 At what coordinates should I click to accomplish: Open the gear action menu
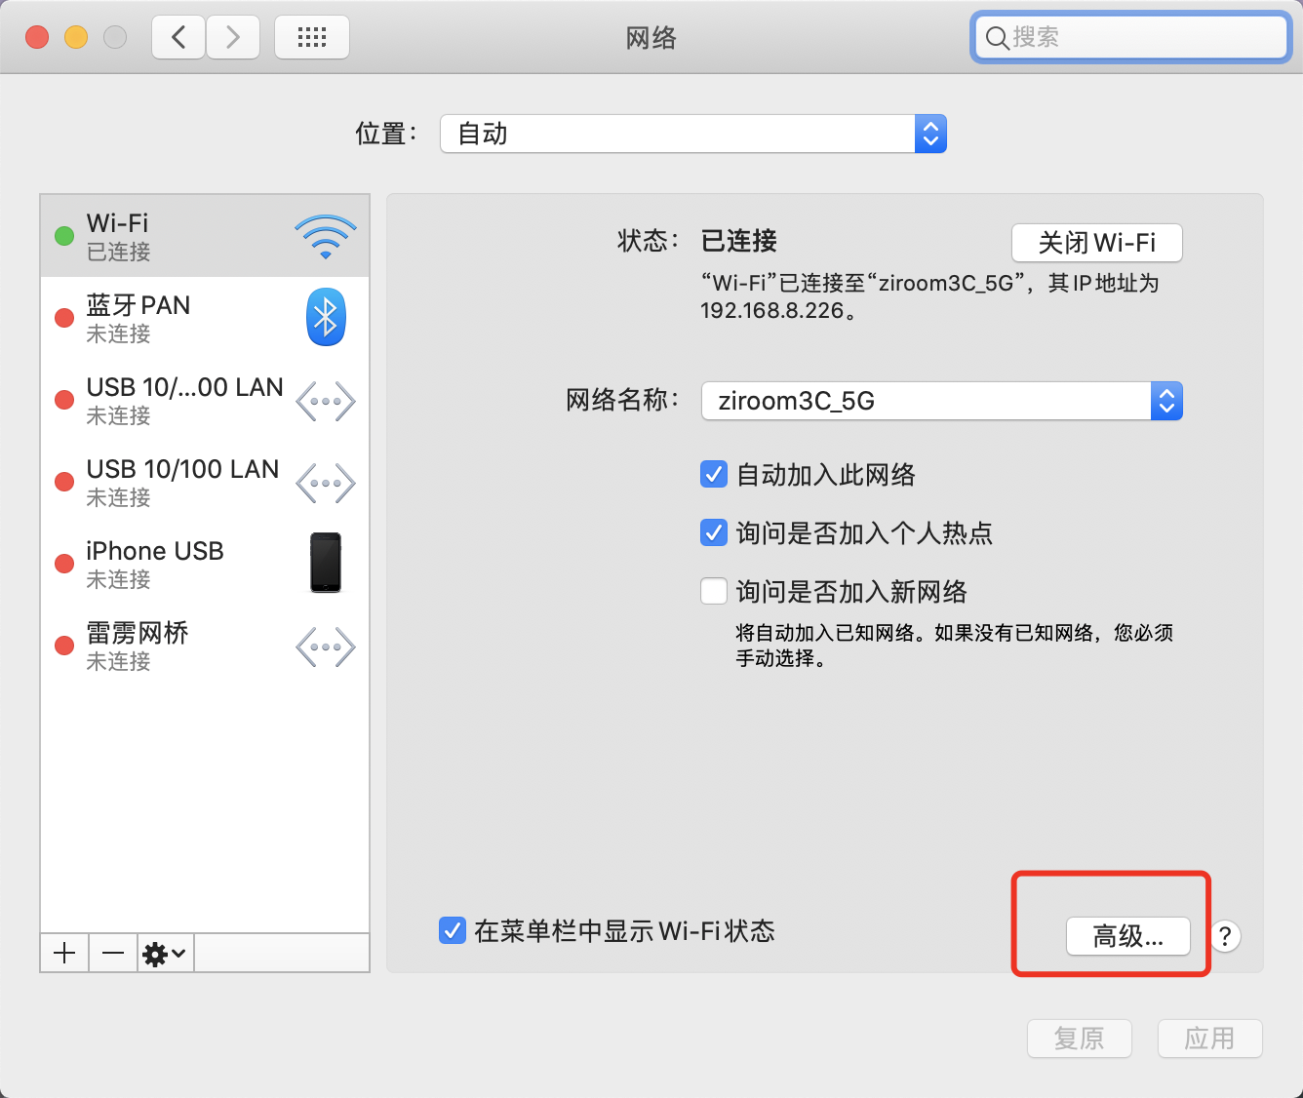click(x=165, y=953)
